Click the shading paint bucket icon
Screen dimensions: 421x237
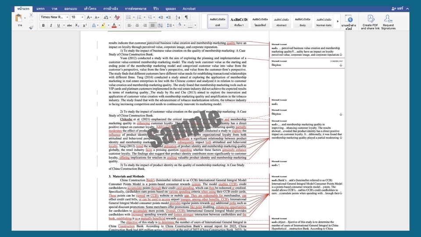click(179, 25)
